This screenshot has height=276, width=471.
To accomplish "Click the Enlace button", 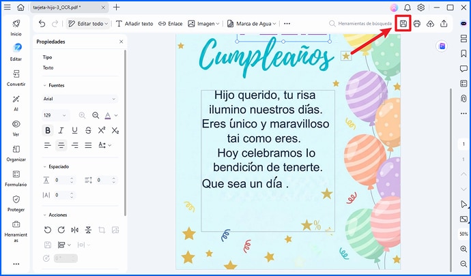I will pos(171,23).
